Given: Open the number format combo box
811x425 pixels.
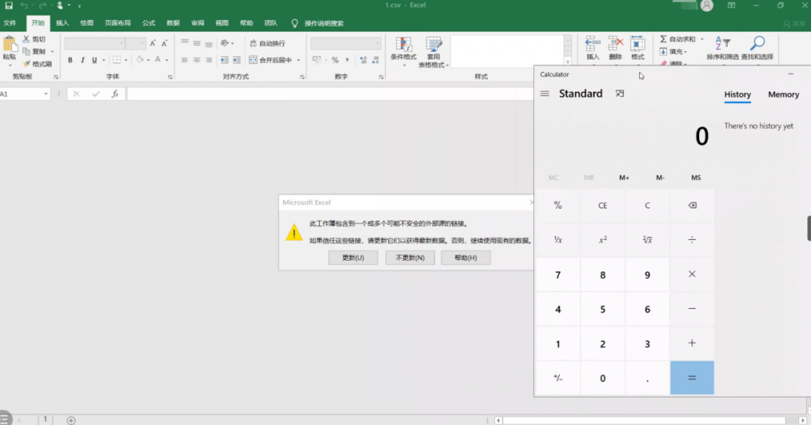Looking at the screenshot, I should pos(345,43).
